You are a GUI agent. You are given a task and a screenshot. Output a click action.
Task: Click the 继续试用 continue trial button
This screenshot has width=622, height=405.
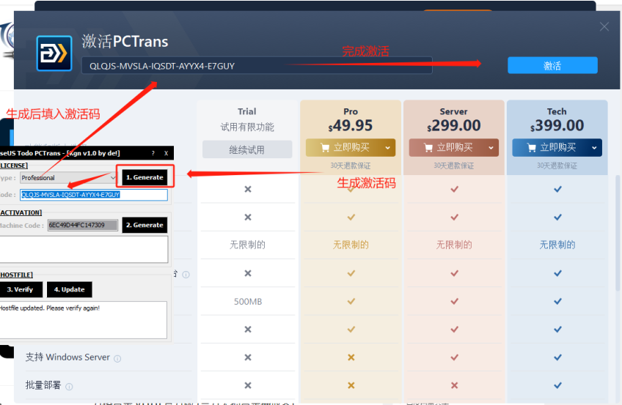(247, 149)
